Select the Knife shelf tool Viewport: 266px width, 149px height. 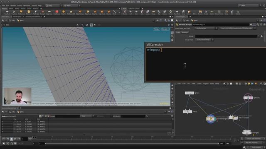tap(115, 12)
